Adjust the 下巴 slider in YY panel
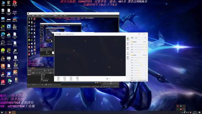This screenshot has height=114, width=202. coord(140,73)
